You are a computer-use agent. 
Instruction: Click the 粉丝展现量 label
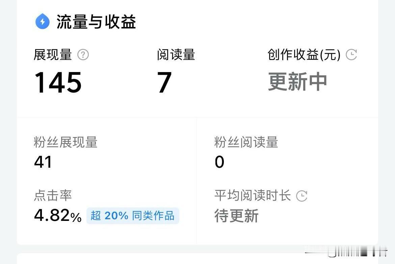(65, 142)
